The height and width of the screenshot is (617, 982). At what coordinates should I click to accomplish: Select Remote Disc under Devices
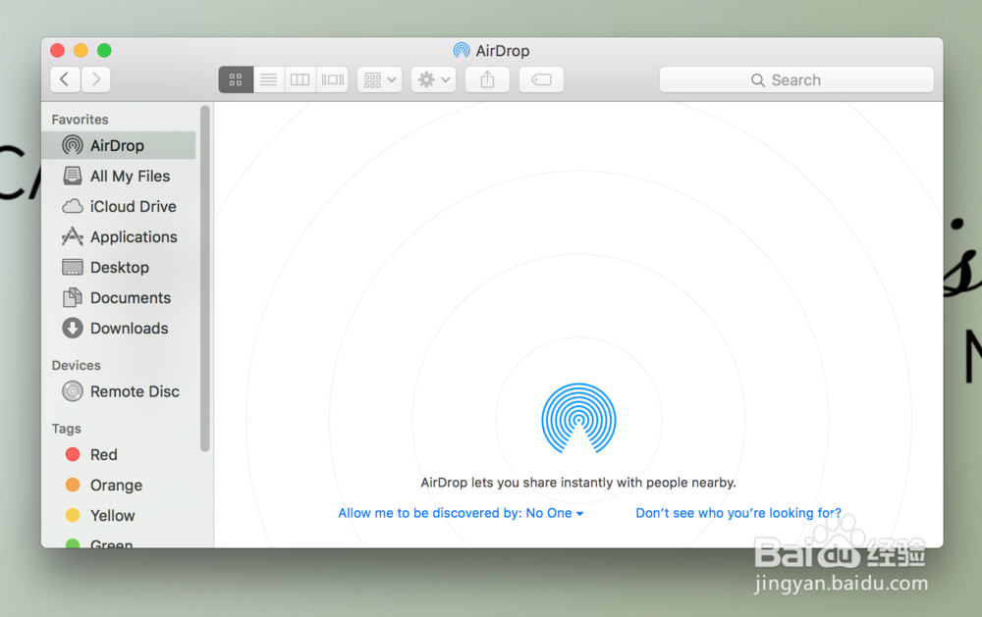coord(119,391)
